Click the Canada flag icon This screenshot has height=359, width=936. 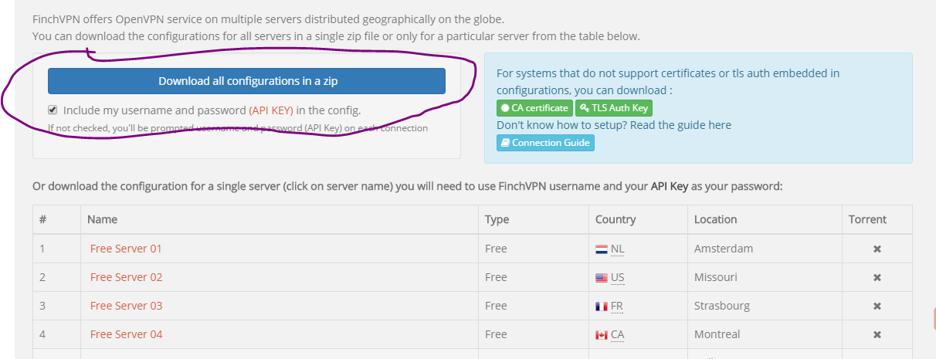pyautogui.click(x=602, y=335)
